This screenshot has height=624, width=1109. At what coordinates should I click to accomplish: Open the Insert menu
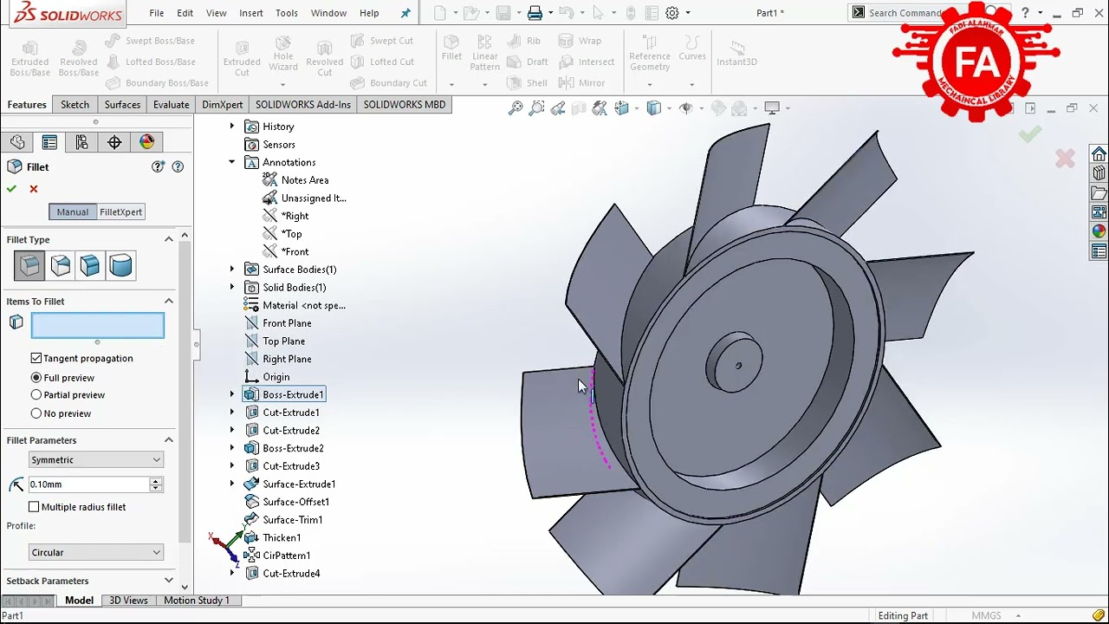click(x=251, y=13)
